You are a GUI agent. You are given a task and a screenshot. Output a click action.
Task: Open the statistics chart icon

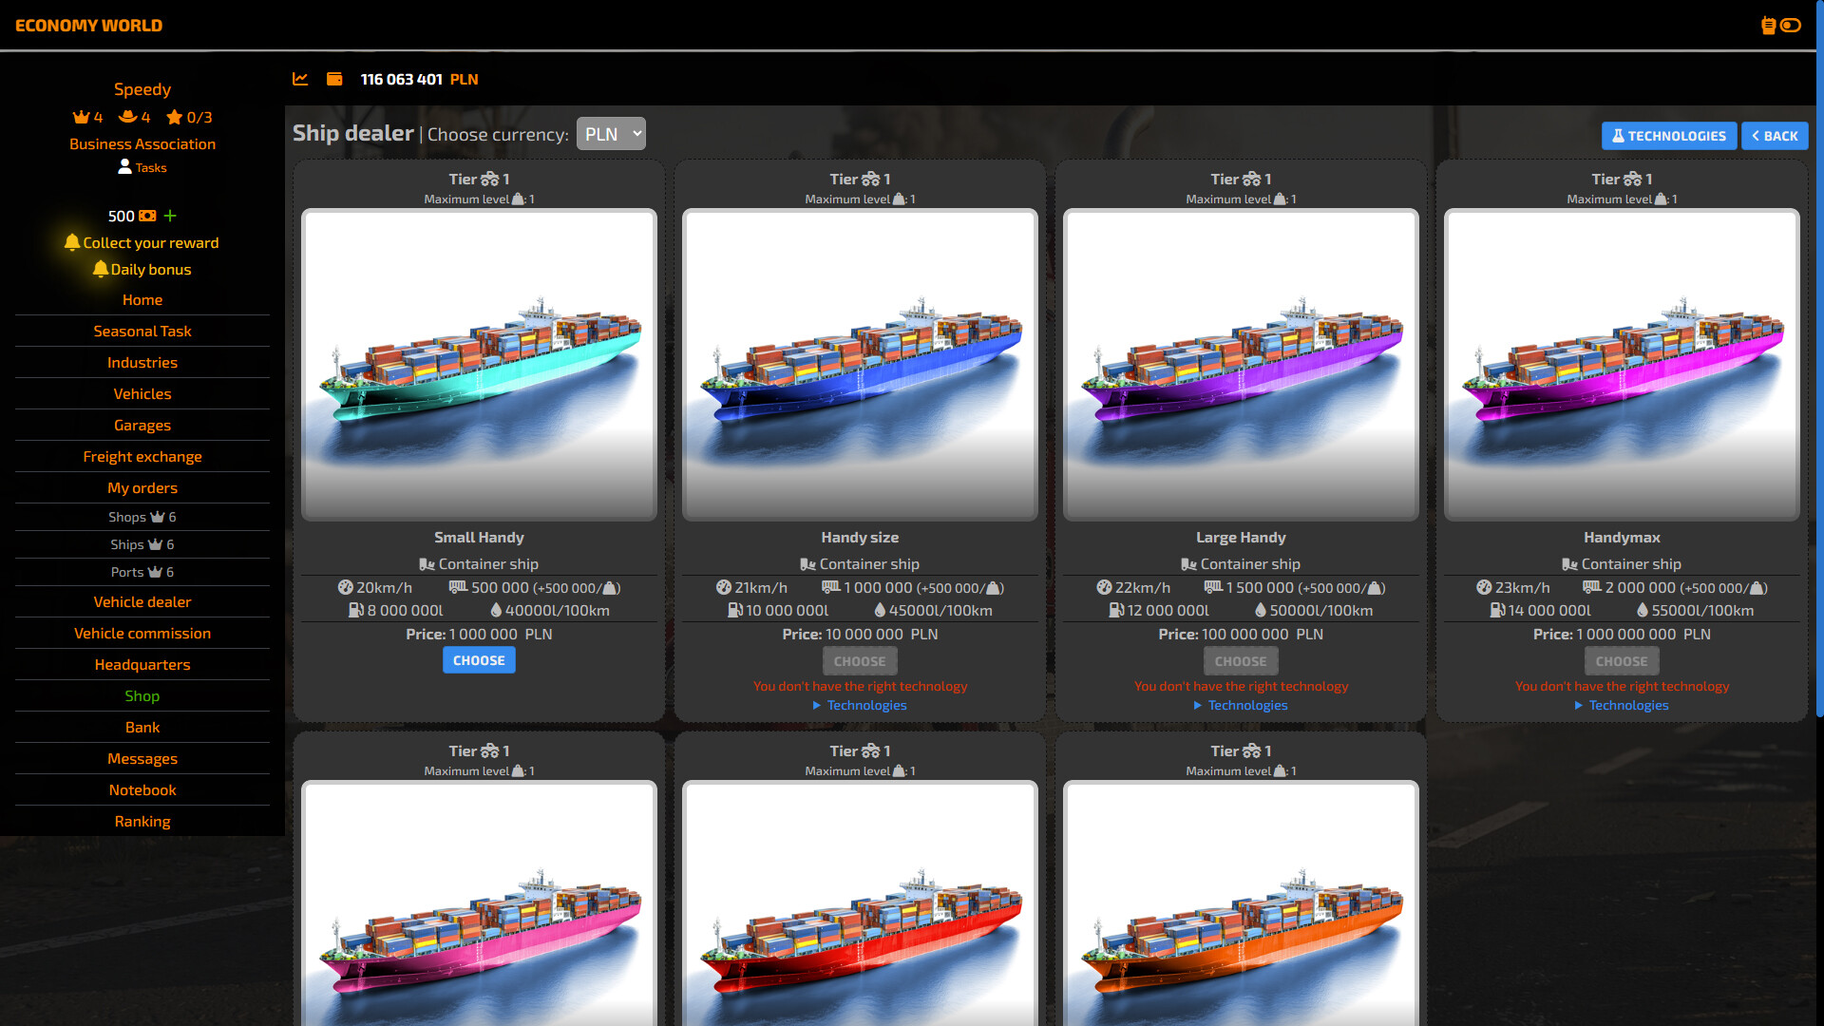[300, 79]
